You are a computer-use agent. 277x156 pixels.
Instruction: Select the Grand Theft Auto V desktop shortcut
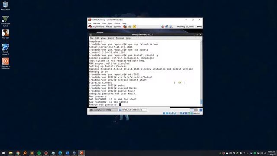6,21
